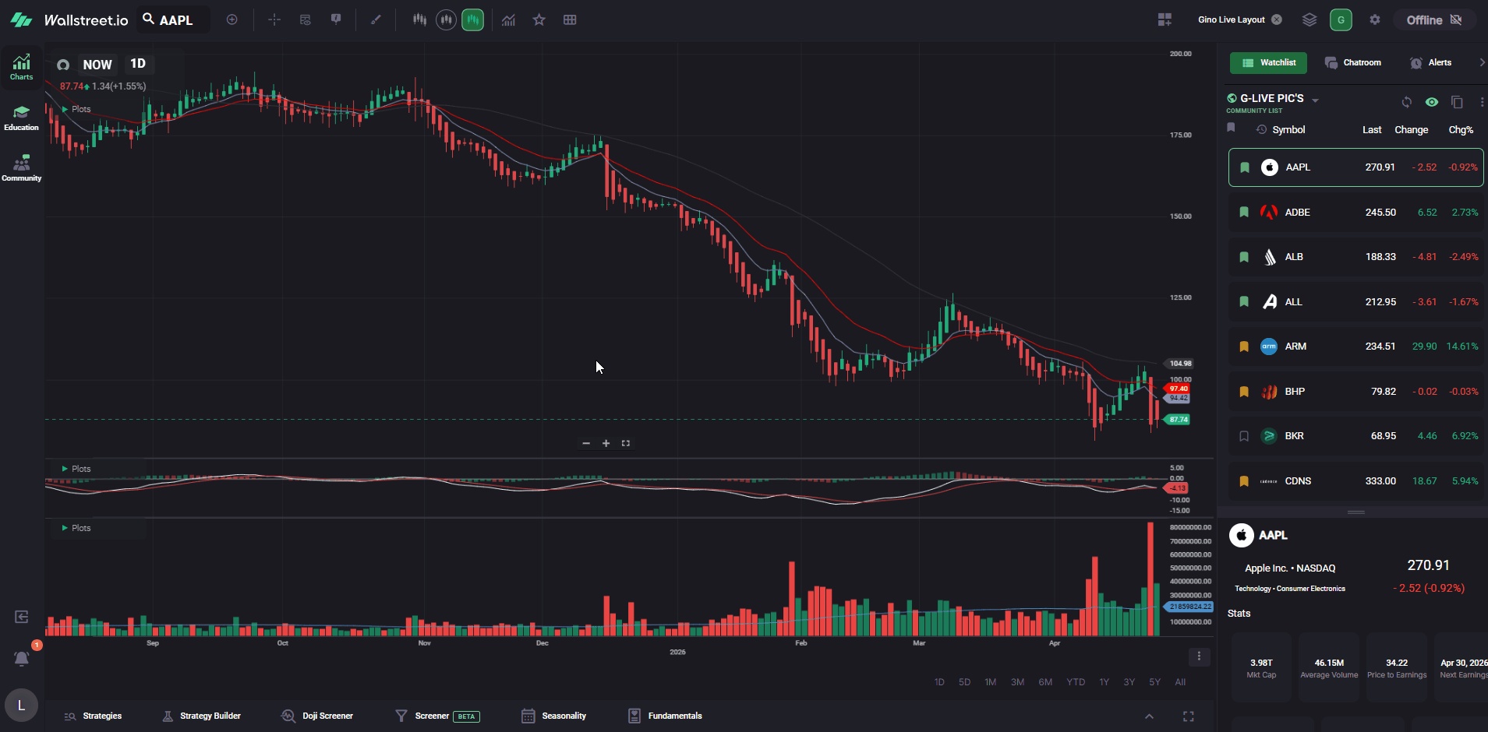Click the star favorites icon
The width and height of the screenshot is (1488, 732).
[x=539, y=20]
